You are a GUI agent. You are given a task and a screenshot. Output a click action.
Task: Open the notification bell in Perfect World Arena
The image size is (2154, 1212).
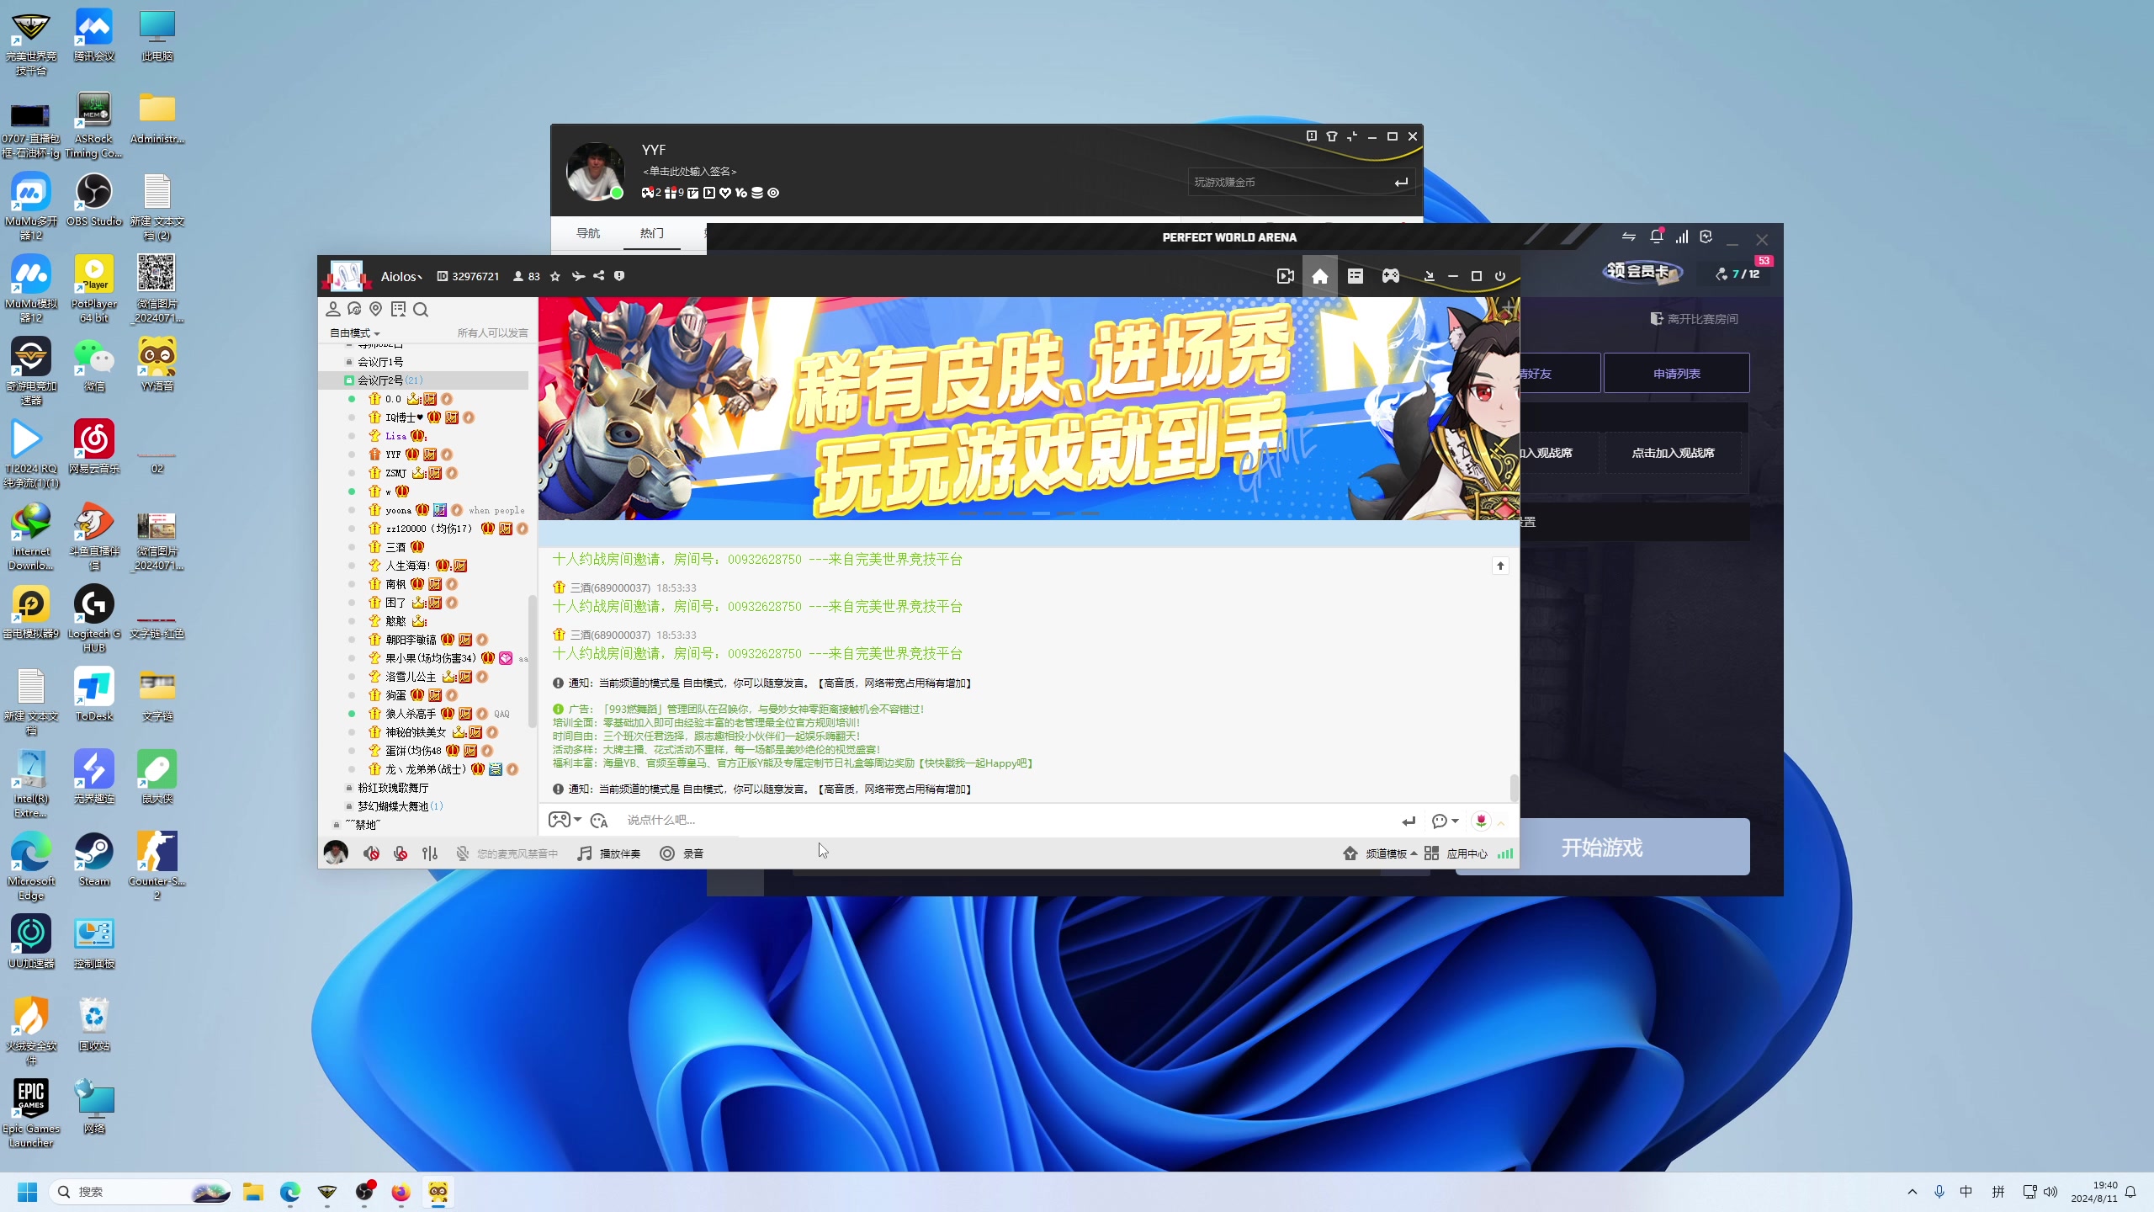click(1657, 237)
